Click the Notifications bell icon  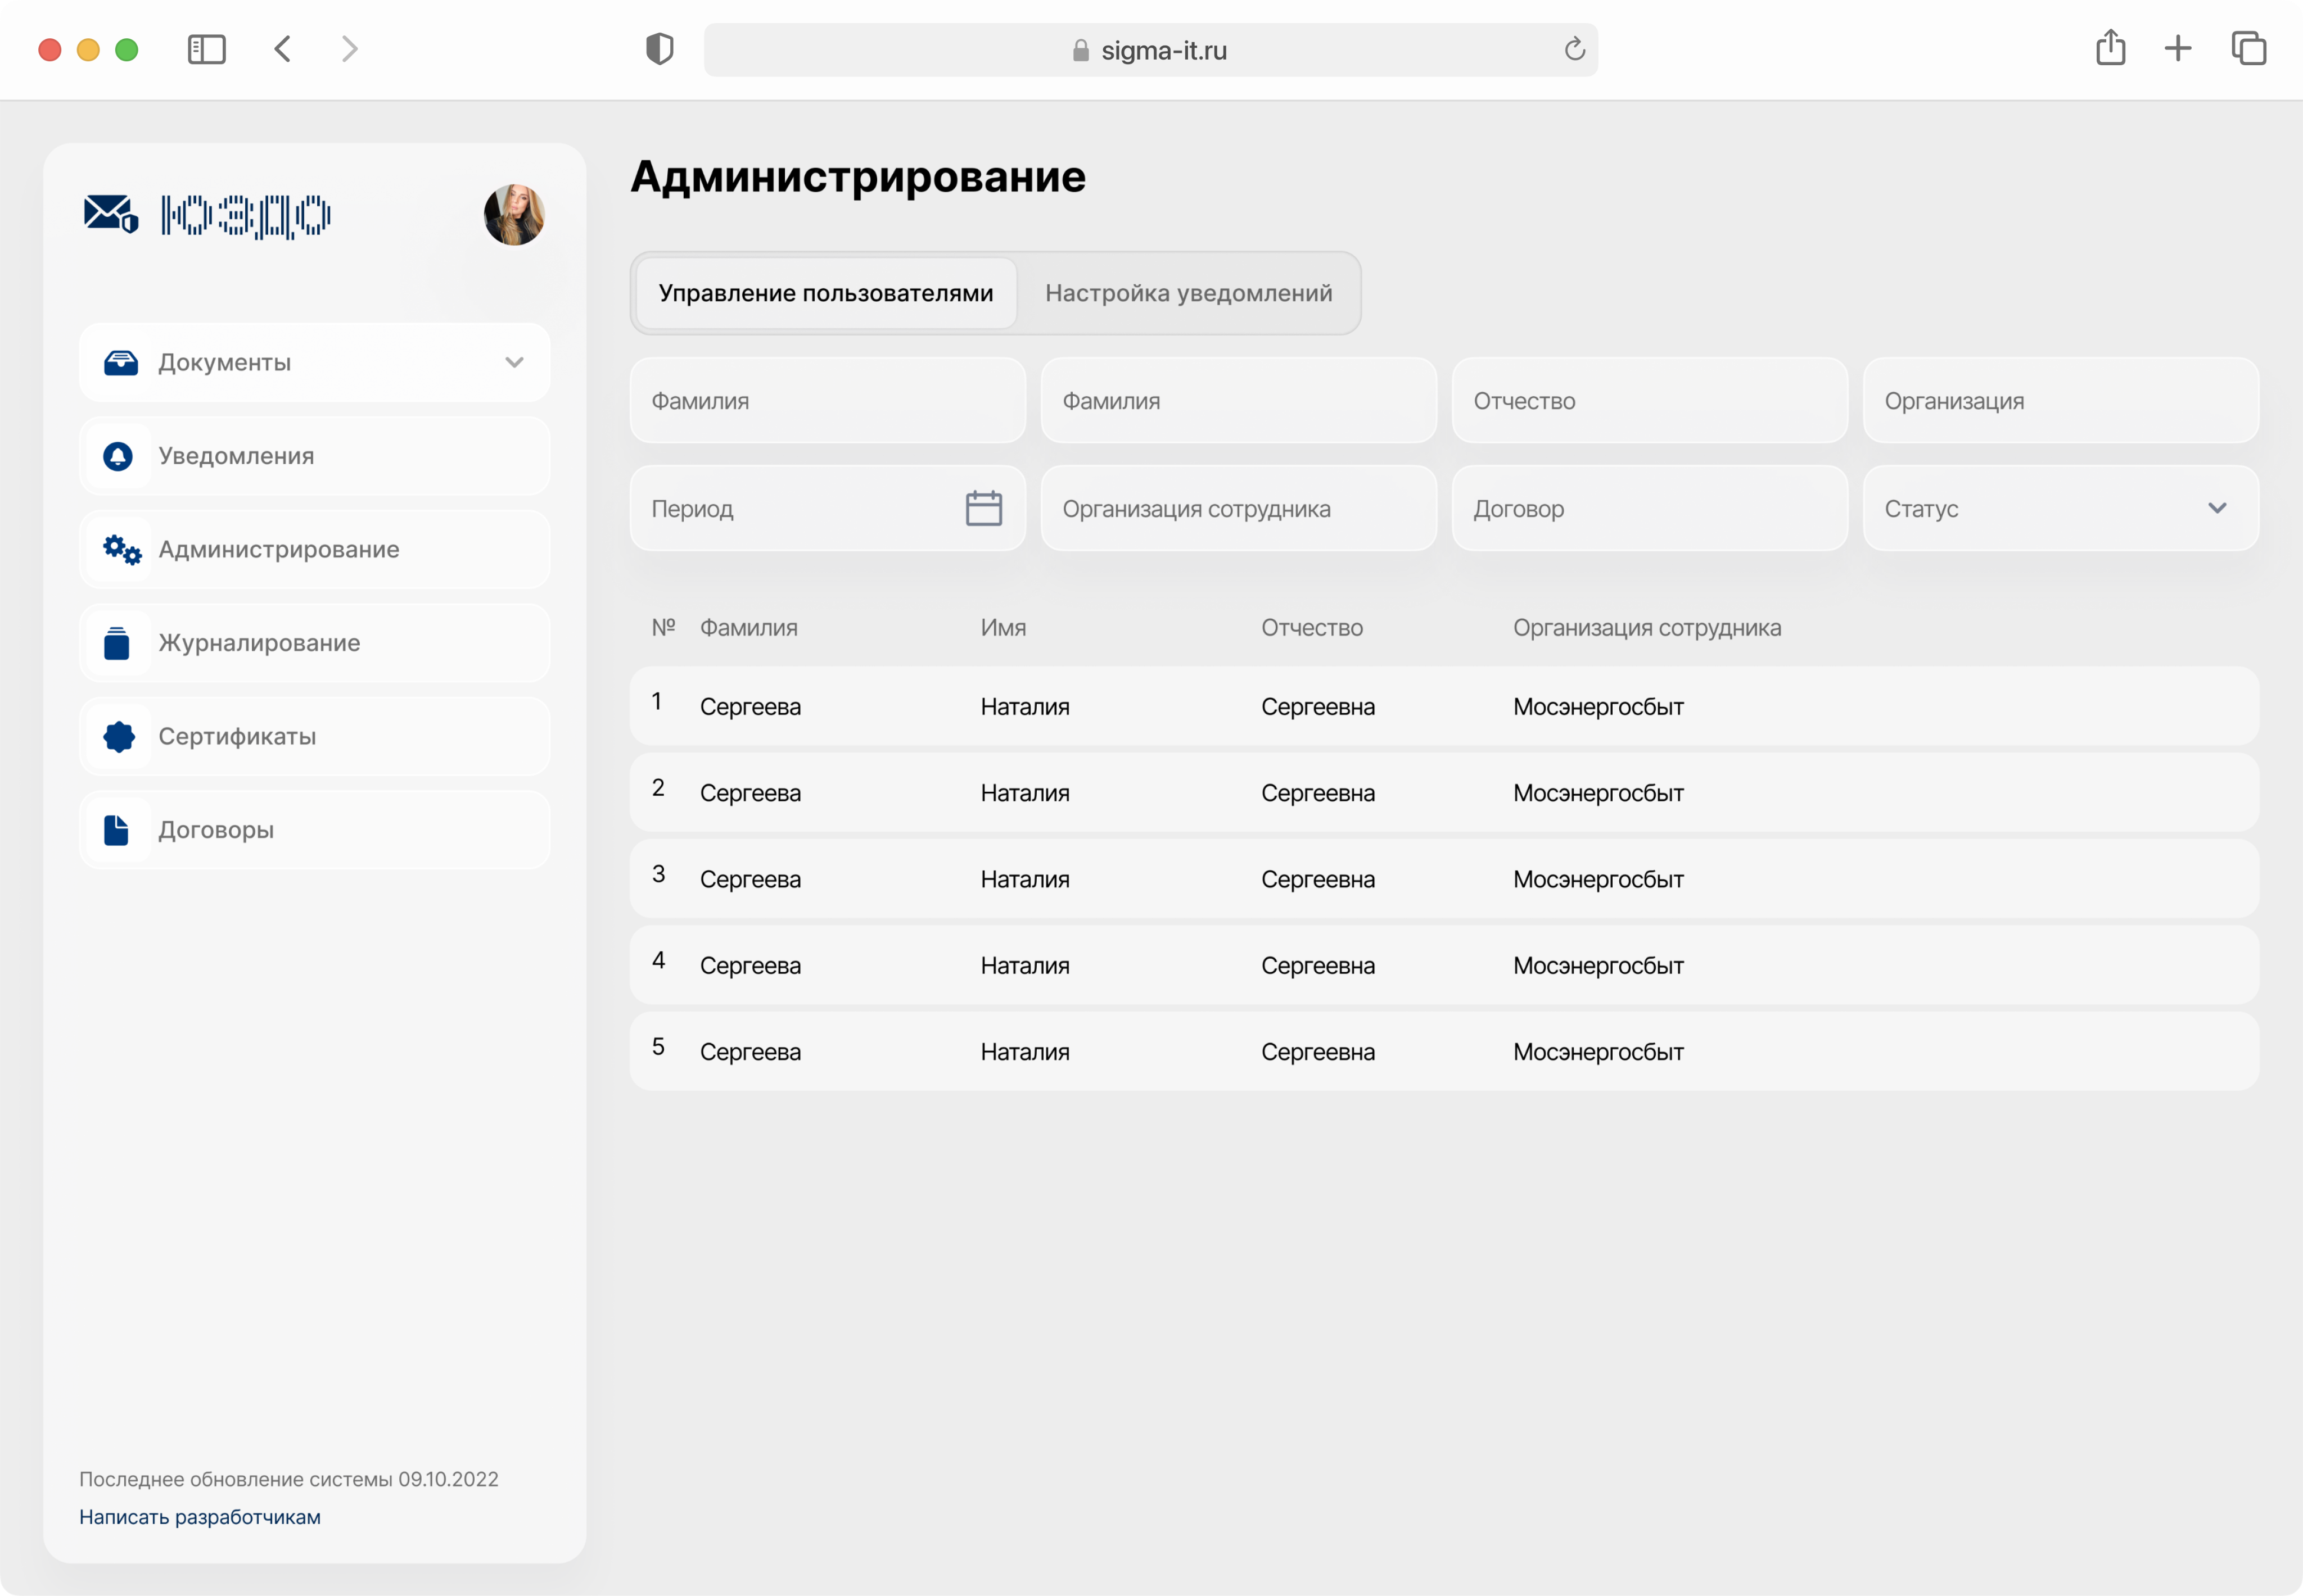[118, 456]
